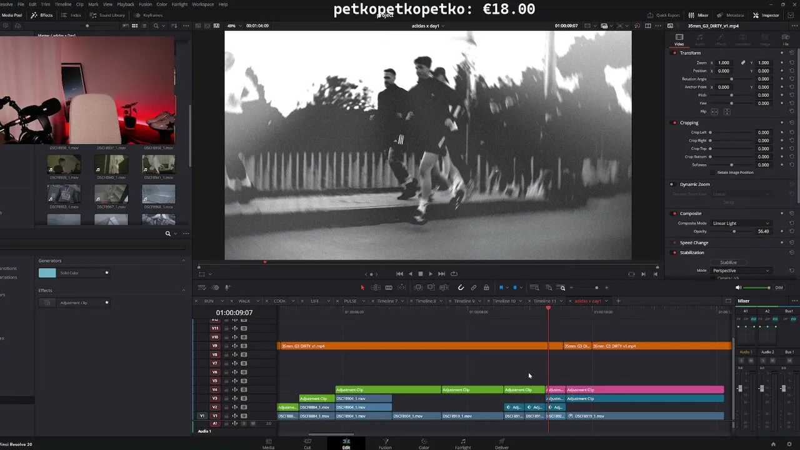Toggle position lock padlock in timeline toolbar

pyautogui.click(x=486, y=287)
